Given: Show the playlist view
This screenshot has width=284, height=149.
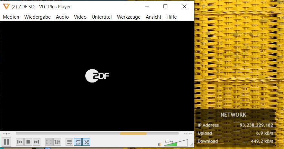Looking at the screenshot, I should (x=69, y=142).
